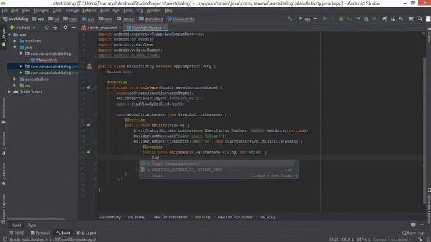Expand the Gradle Scripts node
This screenshot has width=431, height=242.
9,91
